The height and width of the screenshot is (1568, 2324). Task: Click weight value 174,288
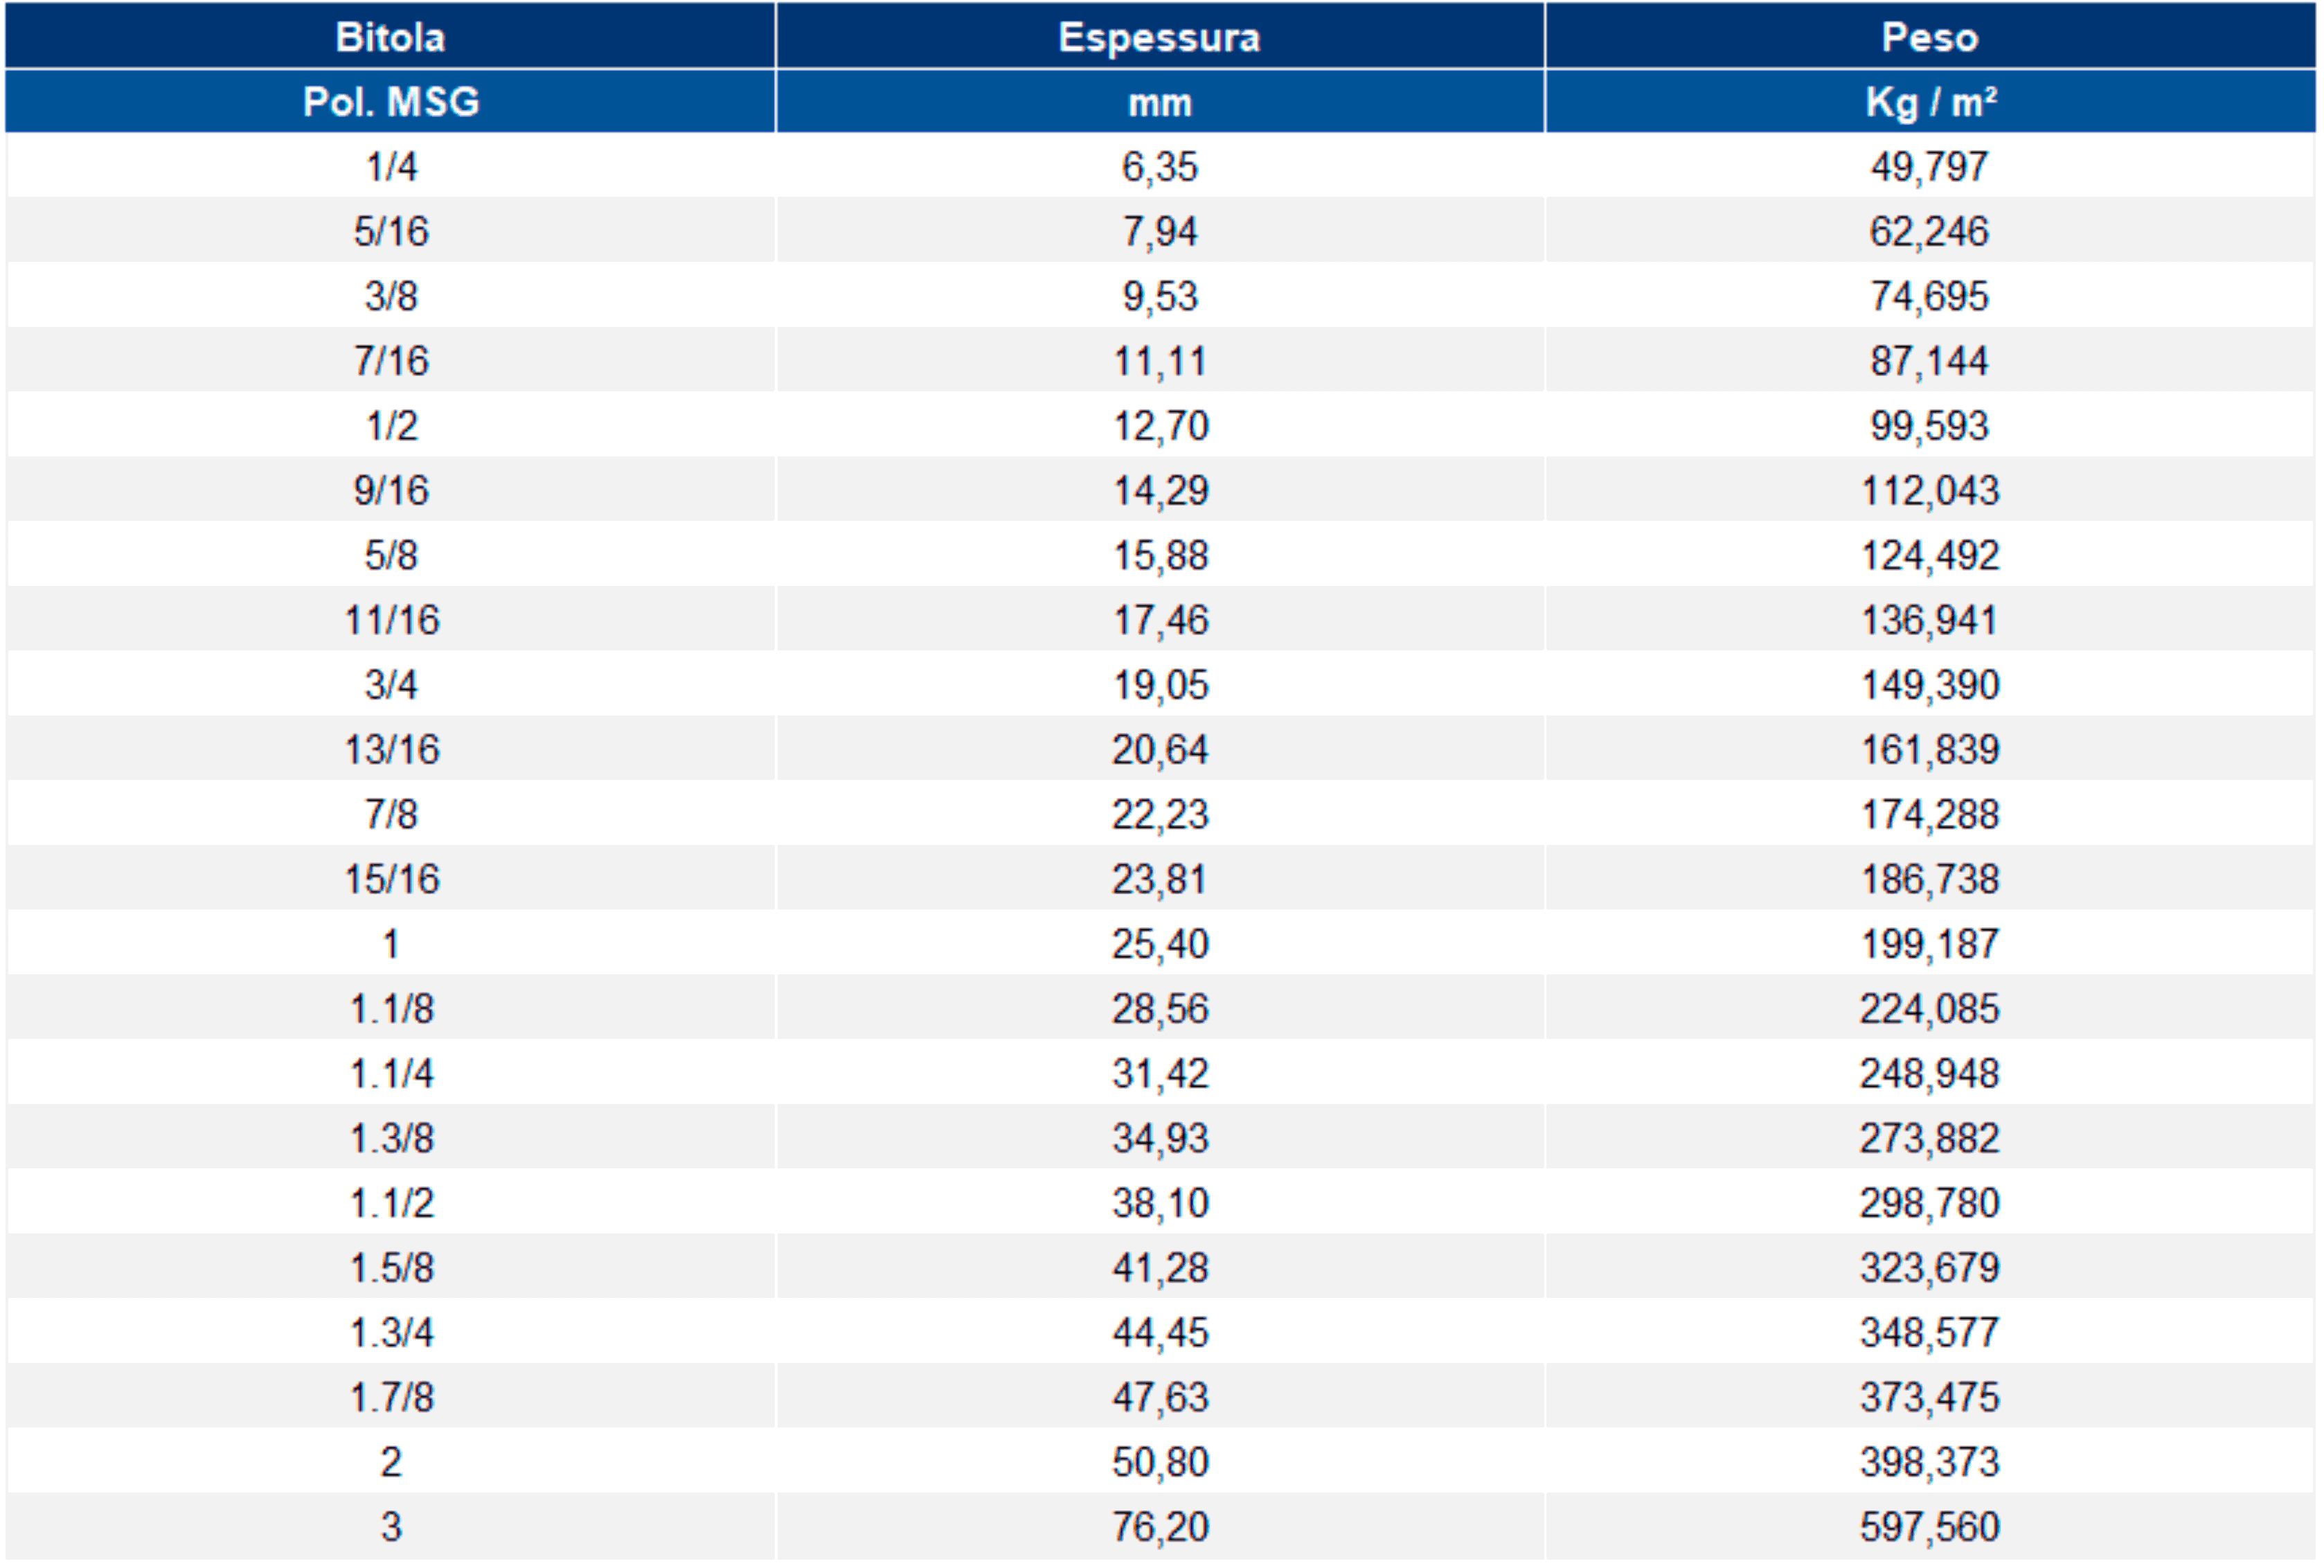click(1929, 814)
